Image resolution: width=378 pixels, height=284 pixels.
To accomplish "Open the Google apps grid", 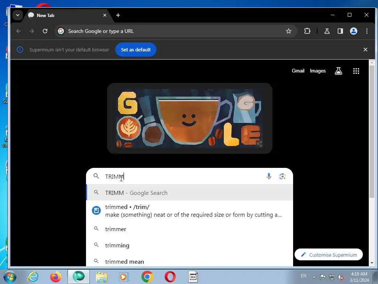I will point(356,71).
